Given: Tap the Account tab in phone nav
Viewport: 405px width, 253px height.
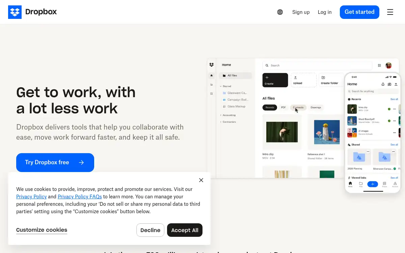Looking at the screenshot, I should pyautogui.click(x=395, y=184).
